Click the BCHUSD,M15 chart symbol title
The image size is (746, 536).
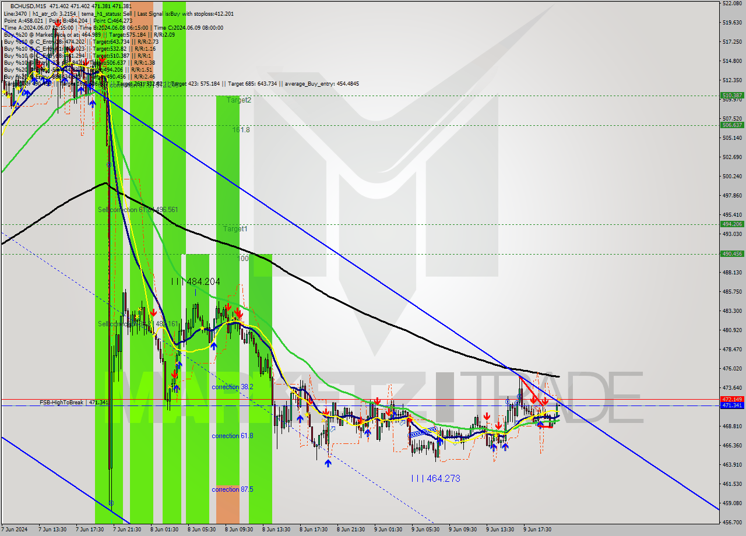28,5
